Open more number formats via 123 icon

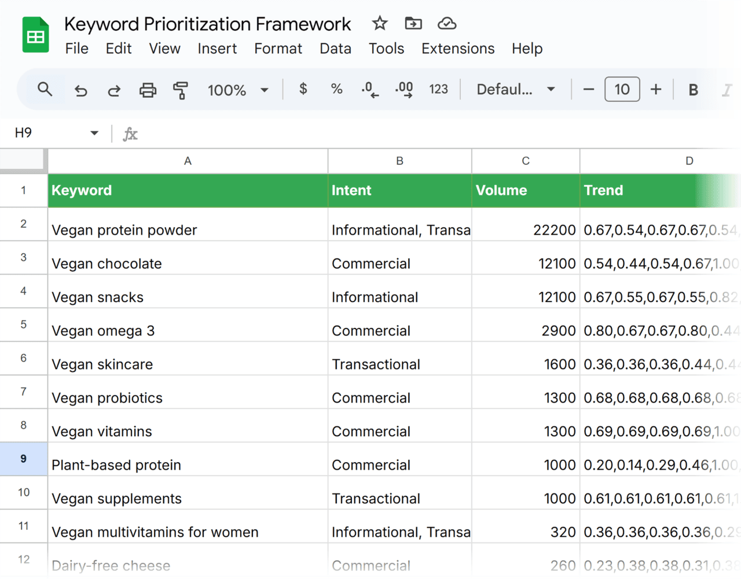(x=439, y=90)
